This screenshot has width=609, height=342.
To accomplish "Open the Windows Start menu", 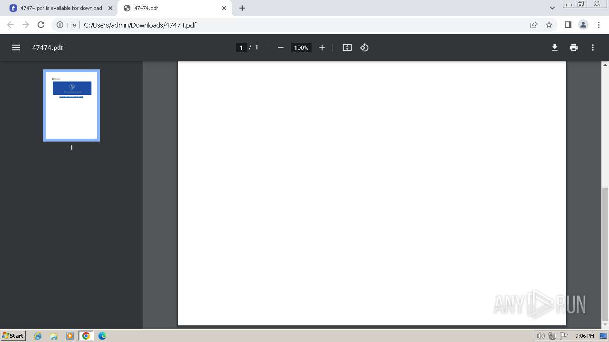I will [13, 336].
